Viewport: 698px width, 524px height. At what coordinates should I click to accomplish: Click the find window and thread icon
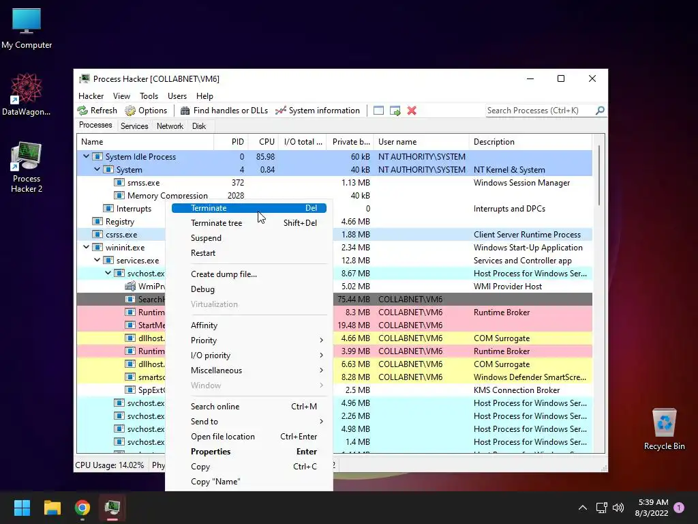pos(395,111)
